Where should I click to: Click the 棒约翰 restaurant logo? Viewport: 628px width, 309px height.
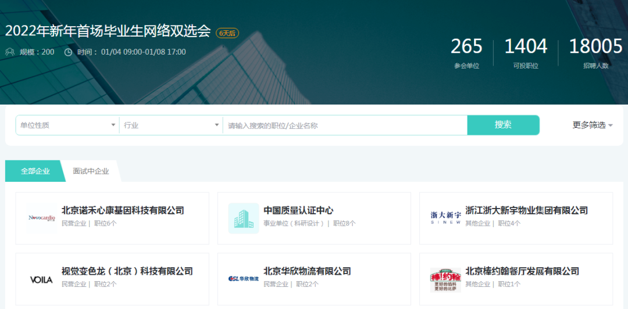point(445,279)
